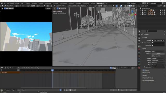Open Options dropdown in right viewport

tap(134, 9)
